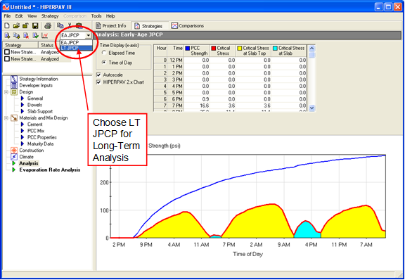Click the duplicate strategy icon

16,35
